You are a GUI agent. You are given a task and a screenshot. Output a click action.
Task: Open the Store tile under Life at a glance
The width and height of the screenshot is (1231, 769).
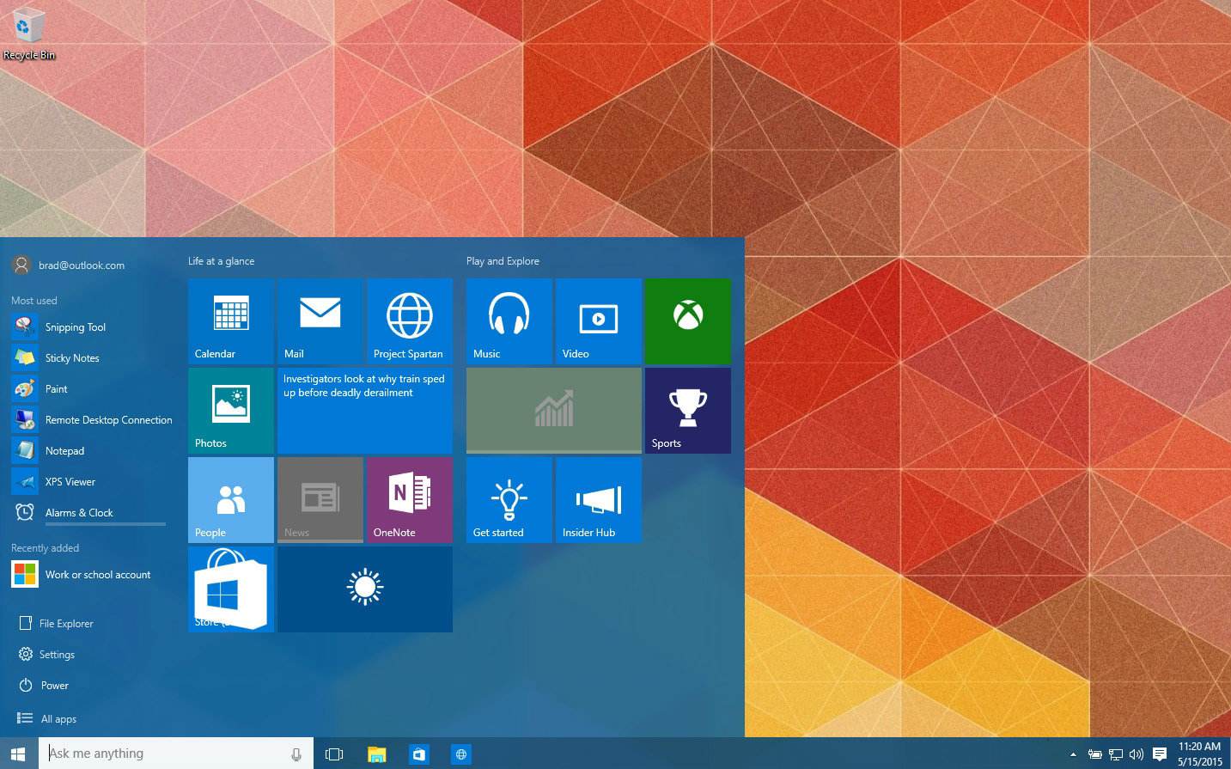[230, 589]
